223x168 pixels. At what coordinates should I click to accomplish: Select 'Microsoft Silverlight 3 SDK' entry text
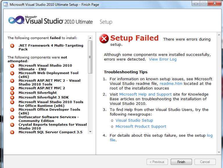click(44, 97)
